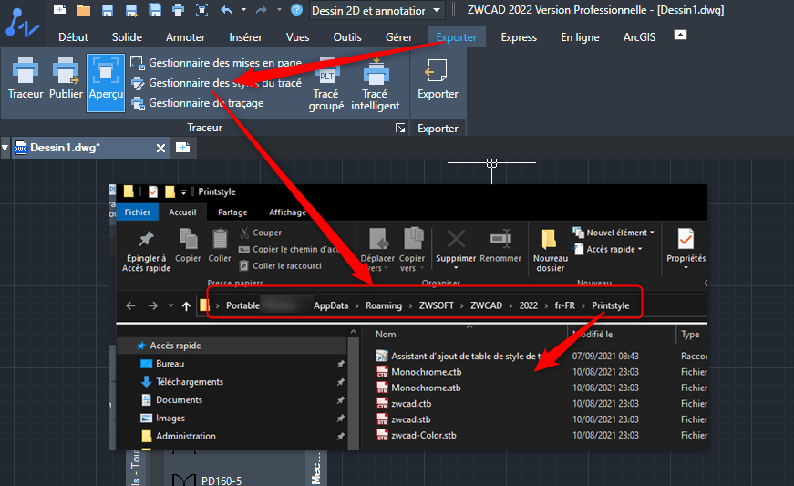Click the printer icon in quick access toolbar
794x486 pixels.
pyautogui.click(x=179, y=10)
